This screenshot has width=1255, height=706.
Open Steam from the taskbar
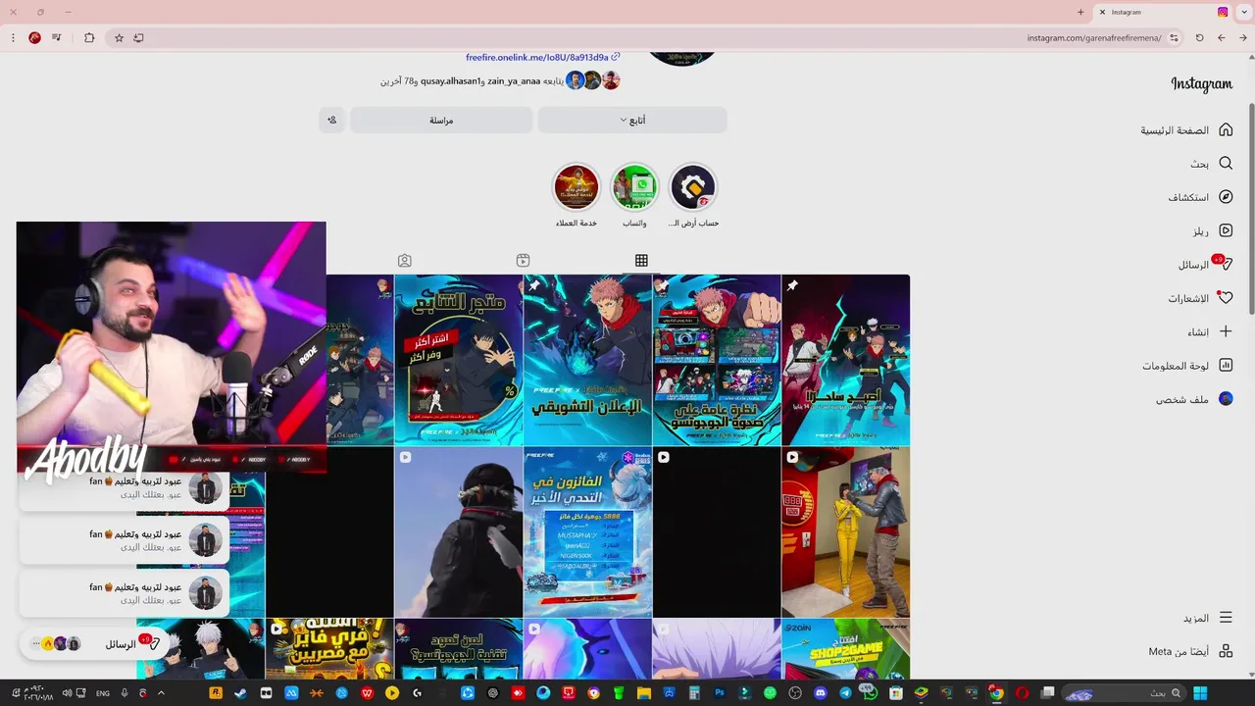240,693
